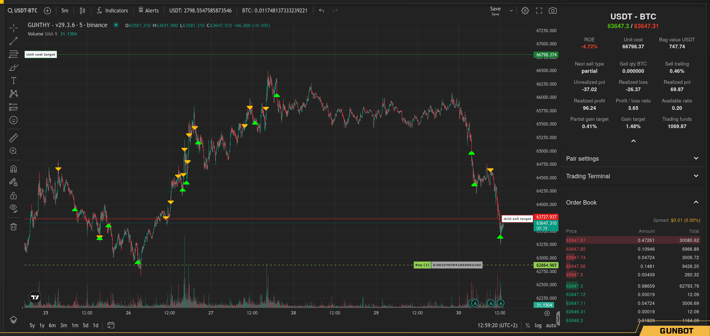Select the ruler measure tool

14,138
